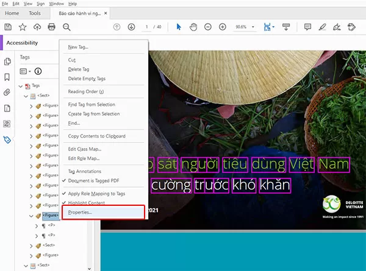This screenshot has height=271, width=366.
Task: Toggle Apply Role Mapping to Tags
Action: click(x=96, y=194)
